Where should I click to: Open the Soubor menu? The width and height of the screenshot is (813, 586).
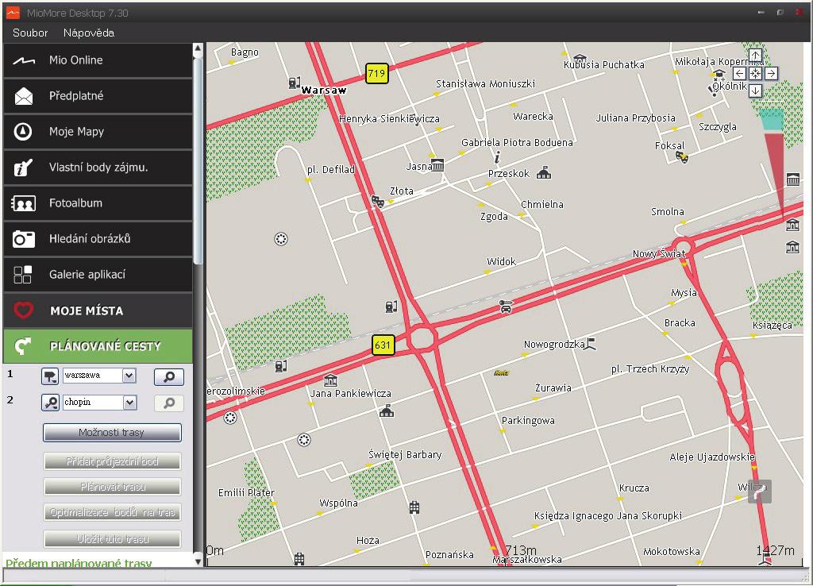tap(30, 33)
